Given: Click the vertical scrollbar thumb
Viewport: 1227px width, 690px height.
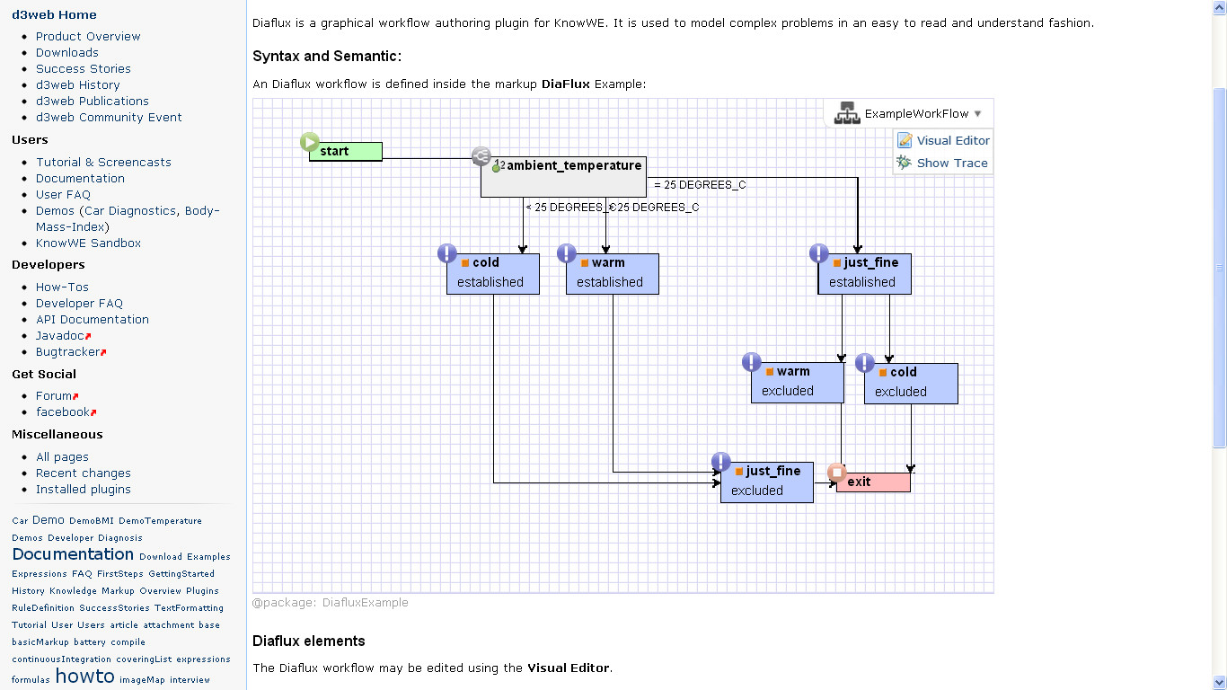Looking at the screenshot, I should (1219, 268).
